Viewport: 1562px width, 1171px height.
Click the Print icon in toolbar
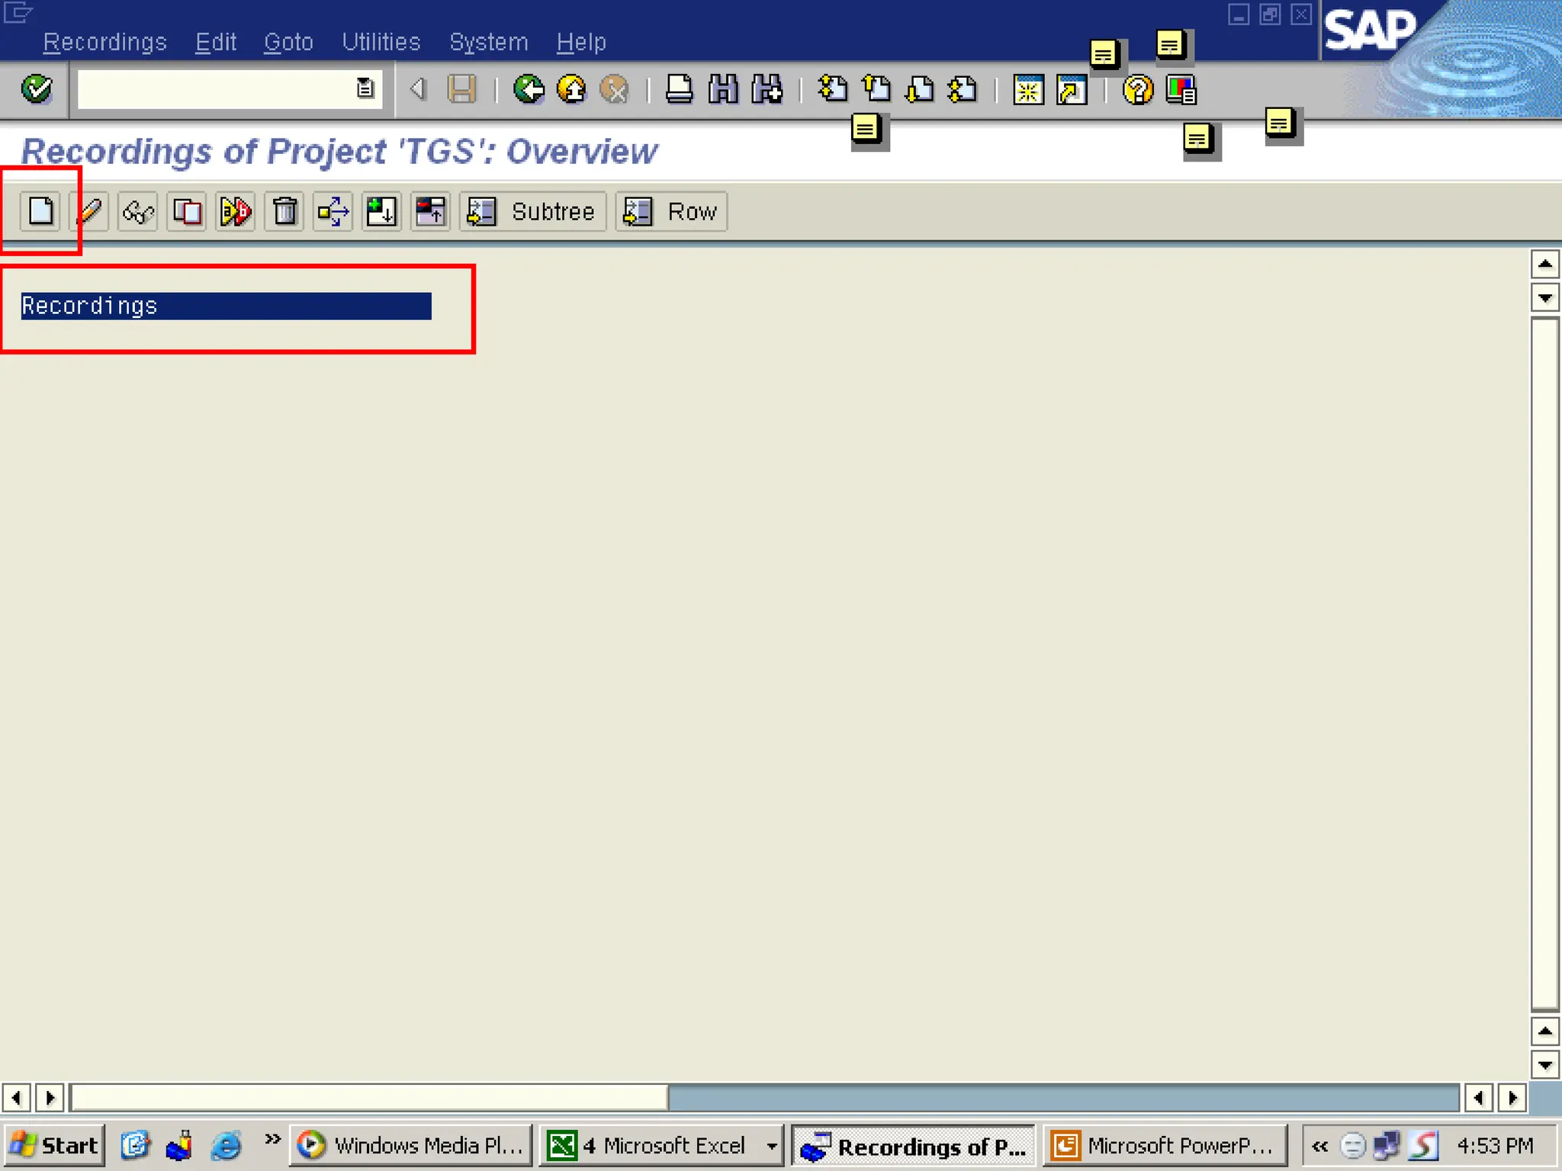679,89
